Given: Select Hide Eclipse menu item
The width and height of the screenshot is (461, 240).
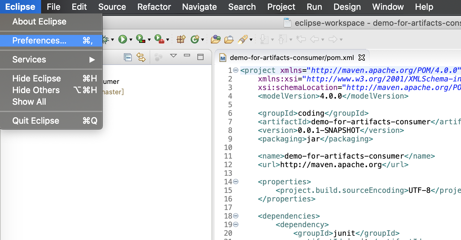Looking at the screenshot, I should pos(51,79).
